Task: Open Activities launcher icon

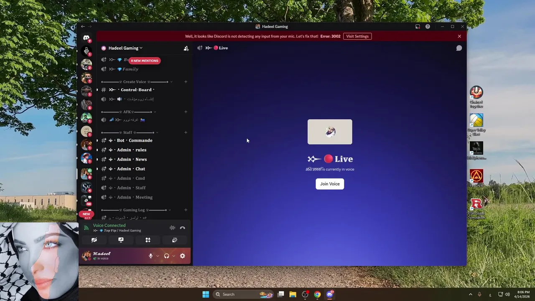Action: 148,240
